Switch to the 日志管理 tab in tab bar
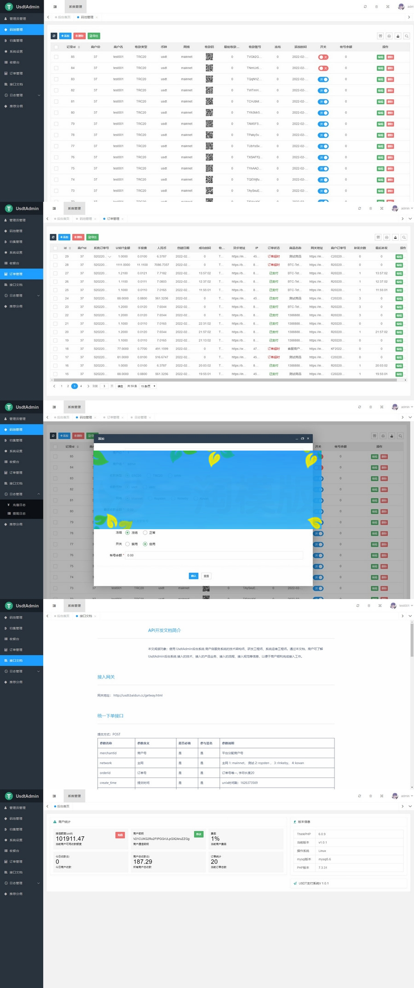414x988 pixels. coord(140,417)
